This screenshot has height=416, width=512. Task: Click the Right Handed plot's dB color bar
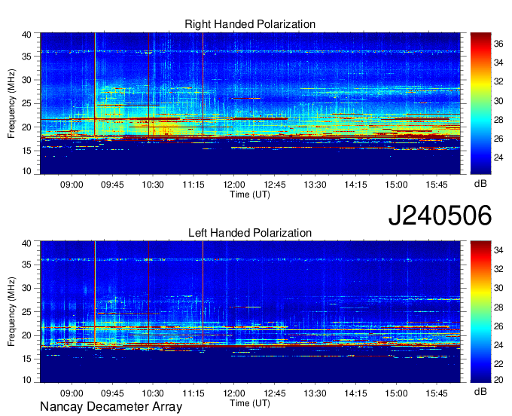pos(480,103)
